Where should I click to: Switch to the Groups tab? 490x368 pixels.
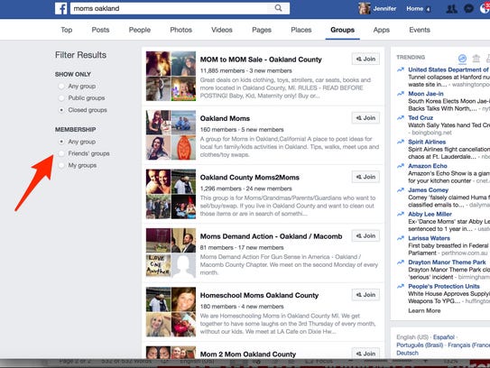coord(343,30)
